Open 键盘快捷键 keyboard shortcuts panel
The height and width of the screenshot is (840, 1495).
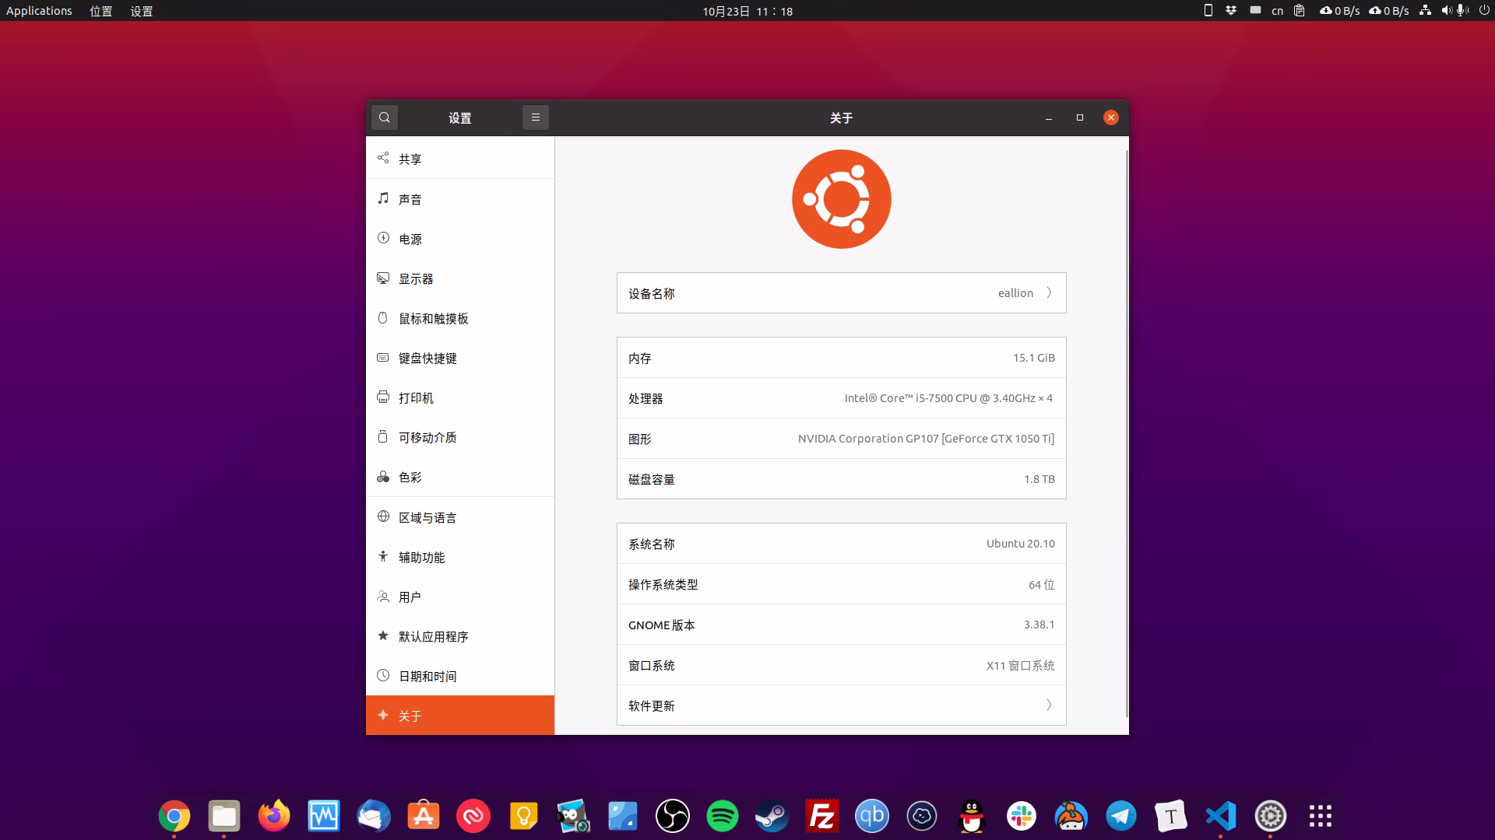coord(460,358)
